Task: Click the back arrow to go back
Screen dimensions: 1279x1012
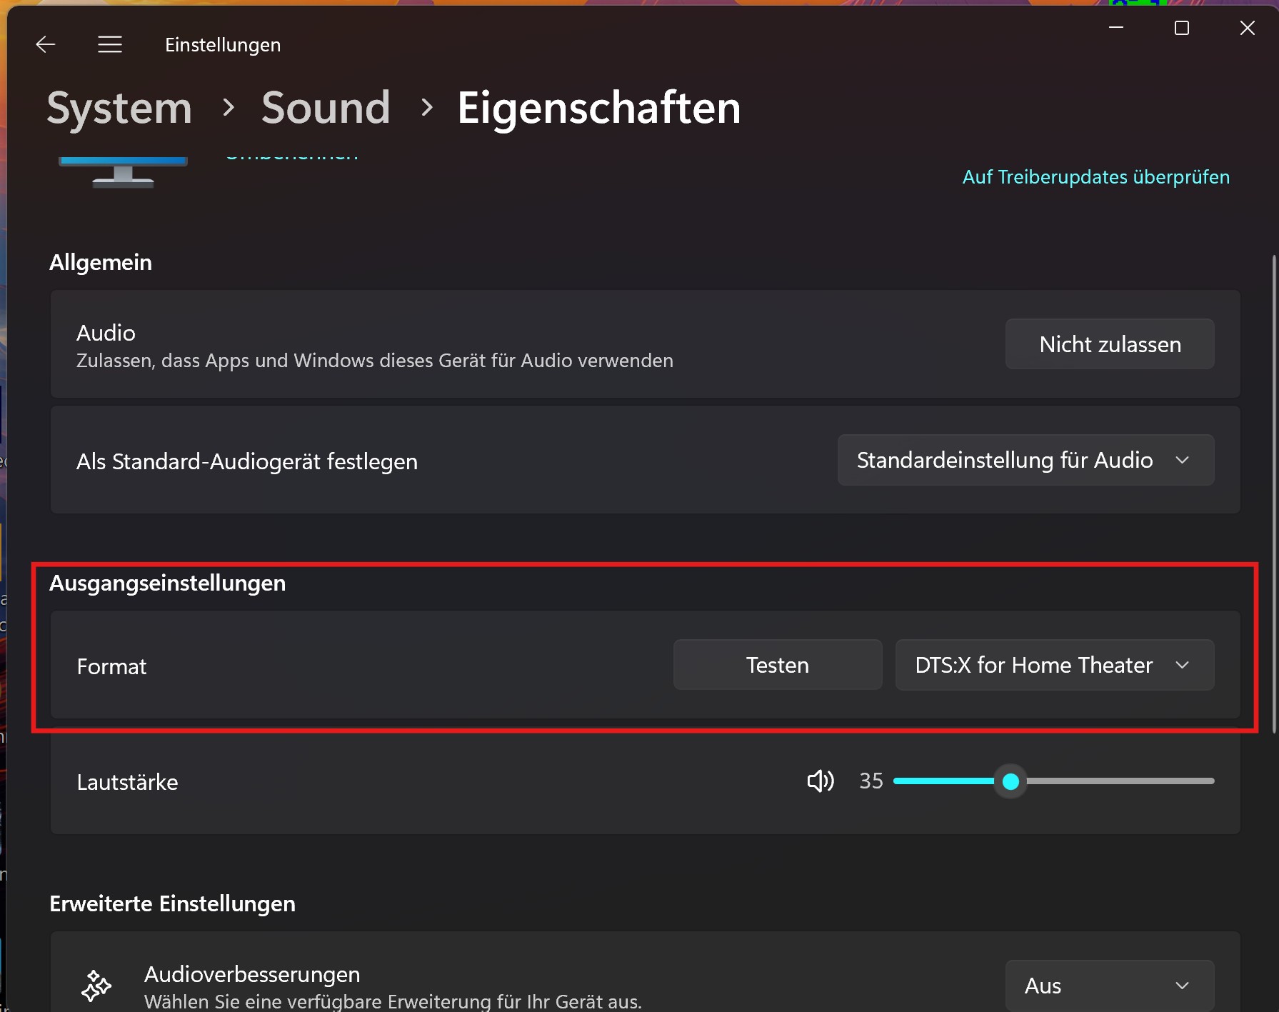Action: 45,44
